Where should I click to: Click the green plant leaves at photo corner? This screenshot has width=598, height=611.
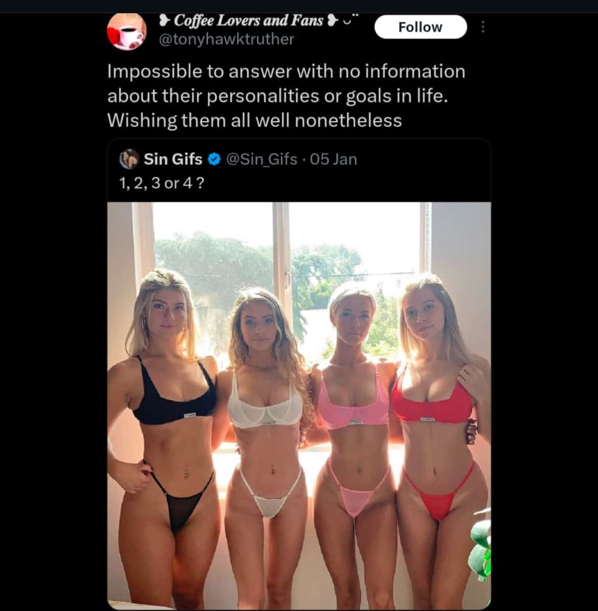tap(480, 550)
